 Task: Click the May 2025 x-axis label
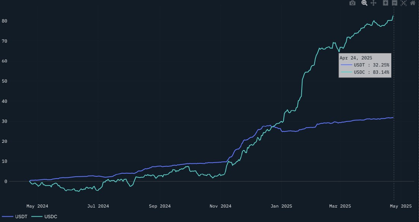(x=400, y=206)
